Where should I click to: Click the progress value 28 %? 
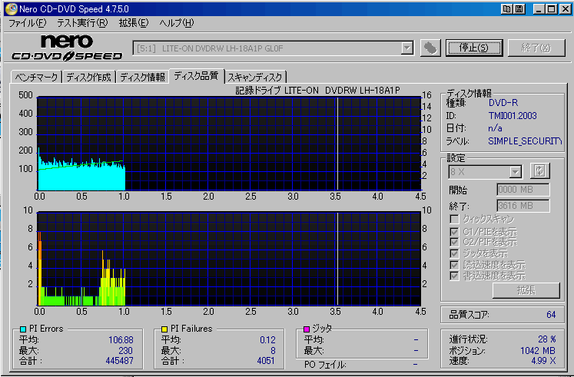click(547, 339)
